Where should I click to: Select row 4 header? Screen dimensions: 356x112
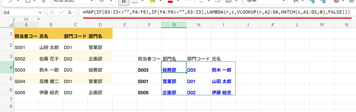coord(7,67)
